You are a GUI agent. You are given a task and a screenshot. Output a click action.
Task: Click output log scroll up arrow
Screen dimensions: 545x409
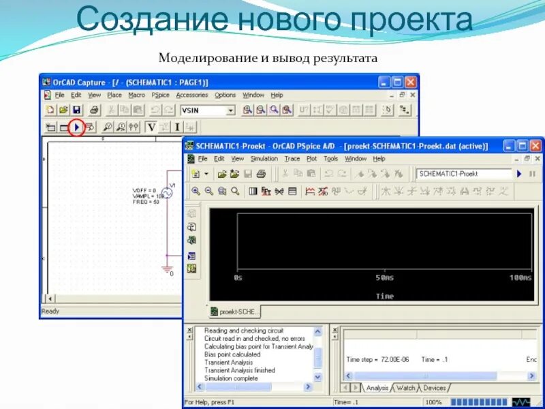click(x=317, y=331)
